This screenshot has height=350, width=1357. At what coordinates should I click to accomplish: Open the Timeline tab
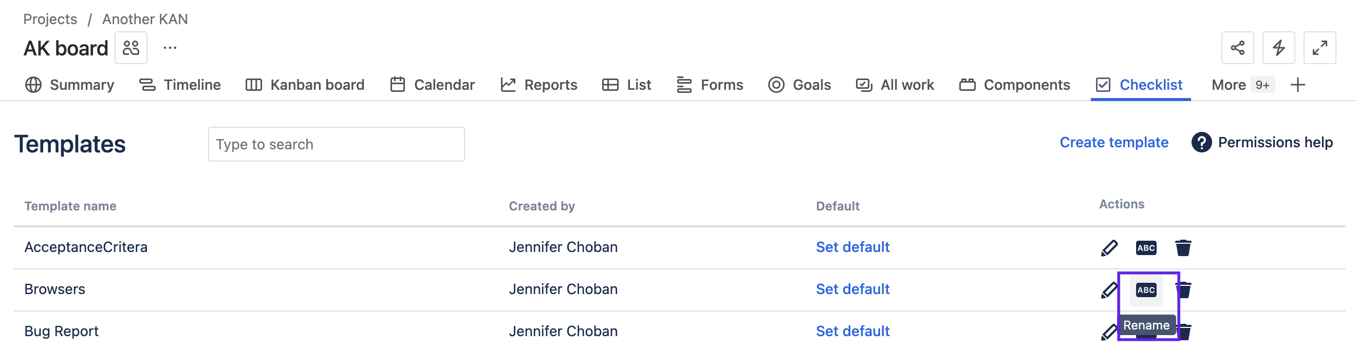click(x=180, y=85)
